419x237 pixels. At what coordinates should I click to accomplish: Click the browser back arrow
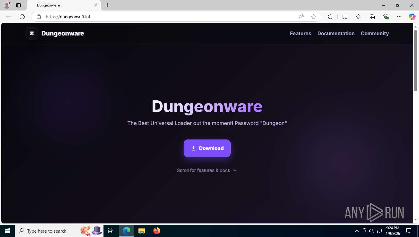click(x=9, y=17)
